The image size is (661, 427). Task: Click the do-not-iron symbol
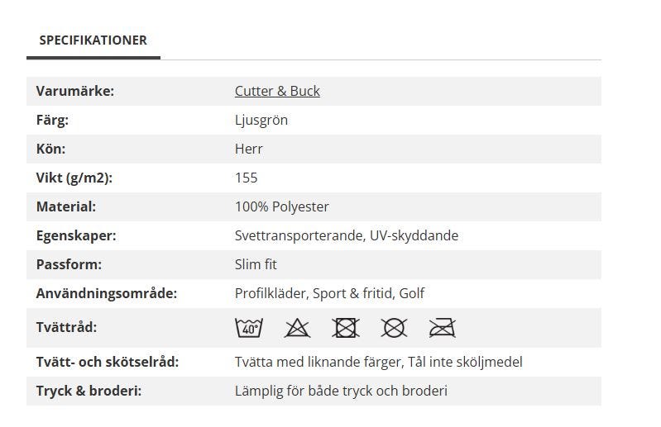442,328
